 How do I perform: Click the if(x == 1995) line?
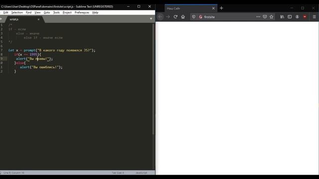tap(28, 54)
